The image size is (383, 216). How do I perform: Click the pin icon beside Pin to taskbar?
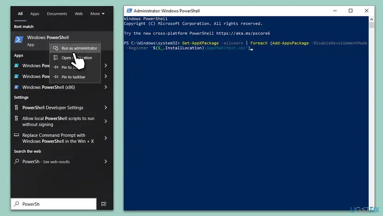(x=56, y=77)
